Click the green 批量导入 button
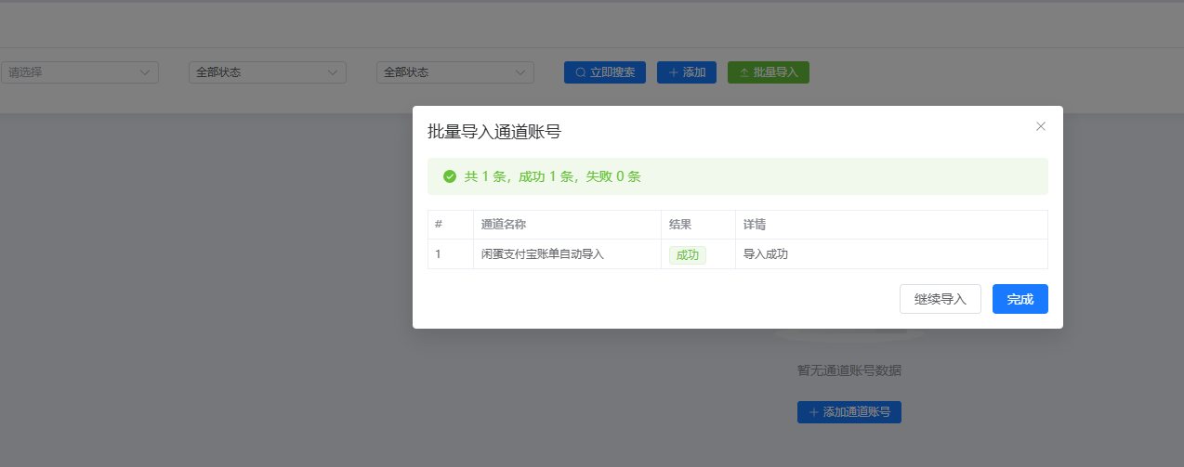 point(769,72)
